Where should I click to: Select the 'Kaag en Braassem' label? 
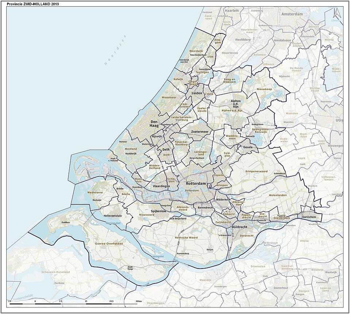click(229, 81)
